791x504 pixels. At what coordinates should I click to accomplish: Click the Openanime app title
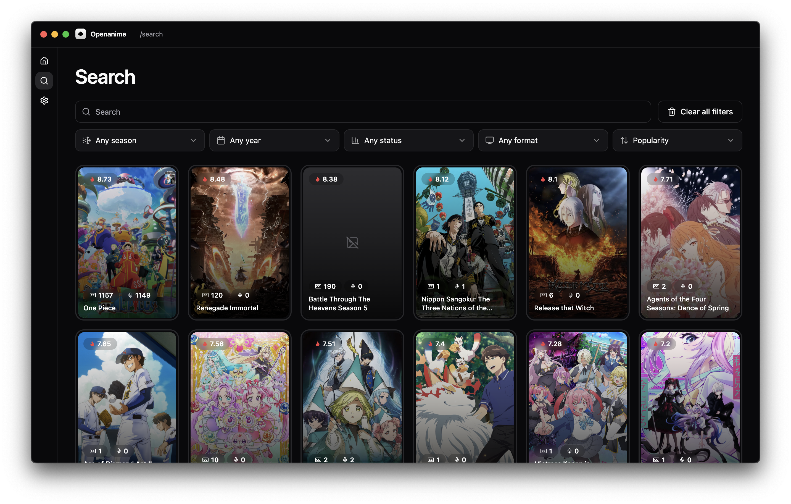[x=108, y=34]
